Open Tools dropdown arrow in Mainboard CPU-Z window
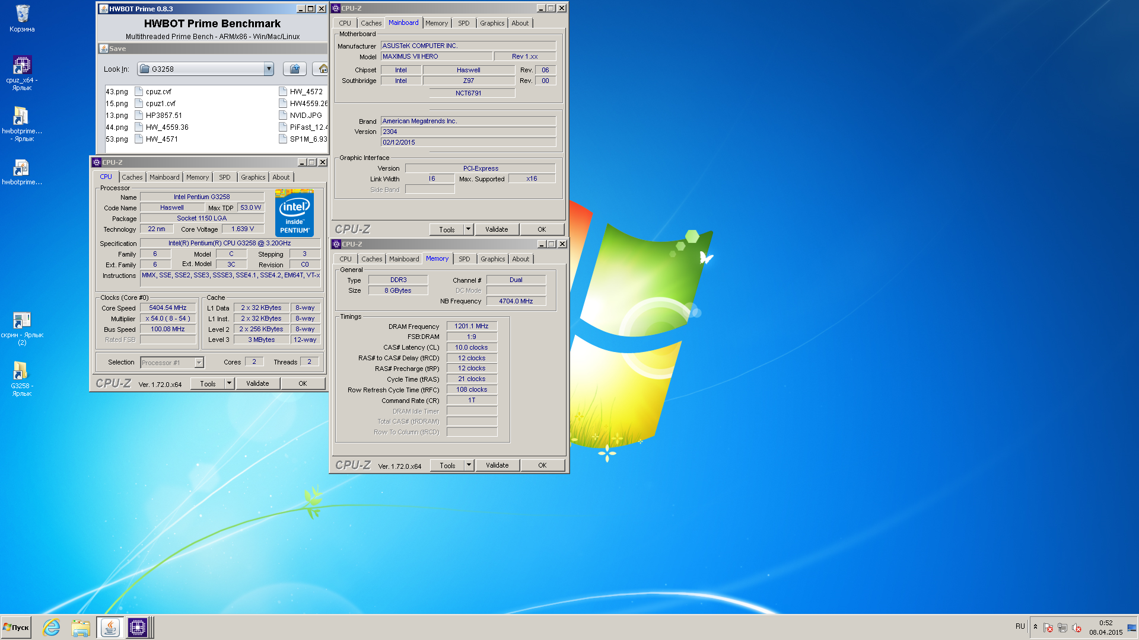1139x640 pixels. [x=468, y=229]
